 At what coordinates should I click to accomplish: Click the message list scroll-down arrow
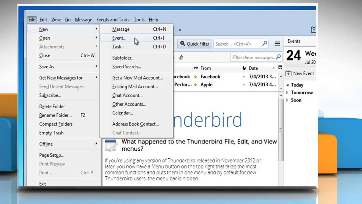click(281, 88)
